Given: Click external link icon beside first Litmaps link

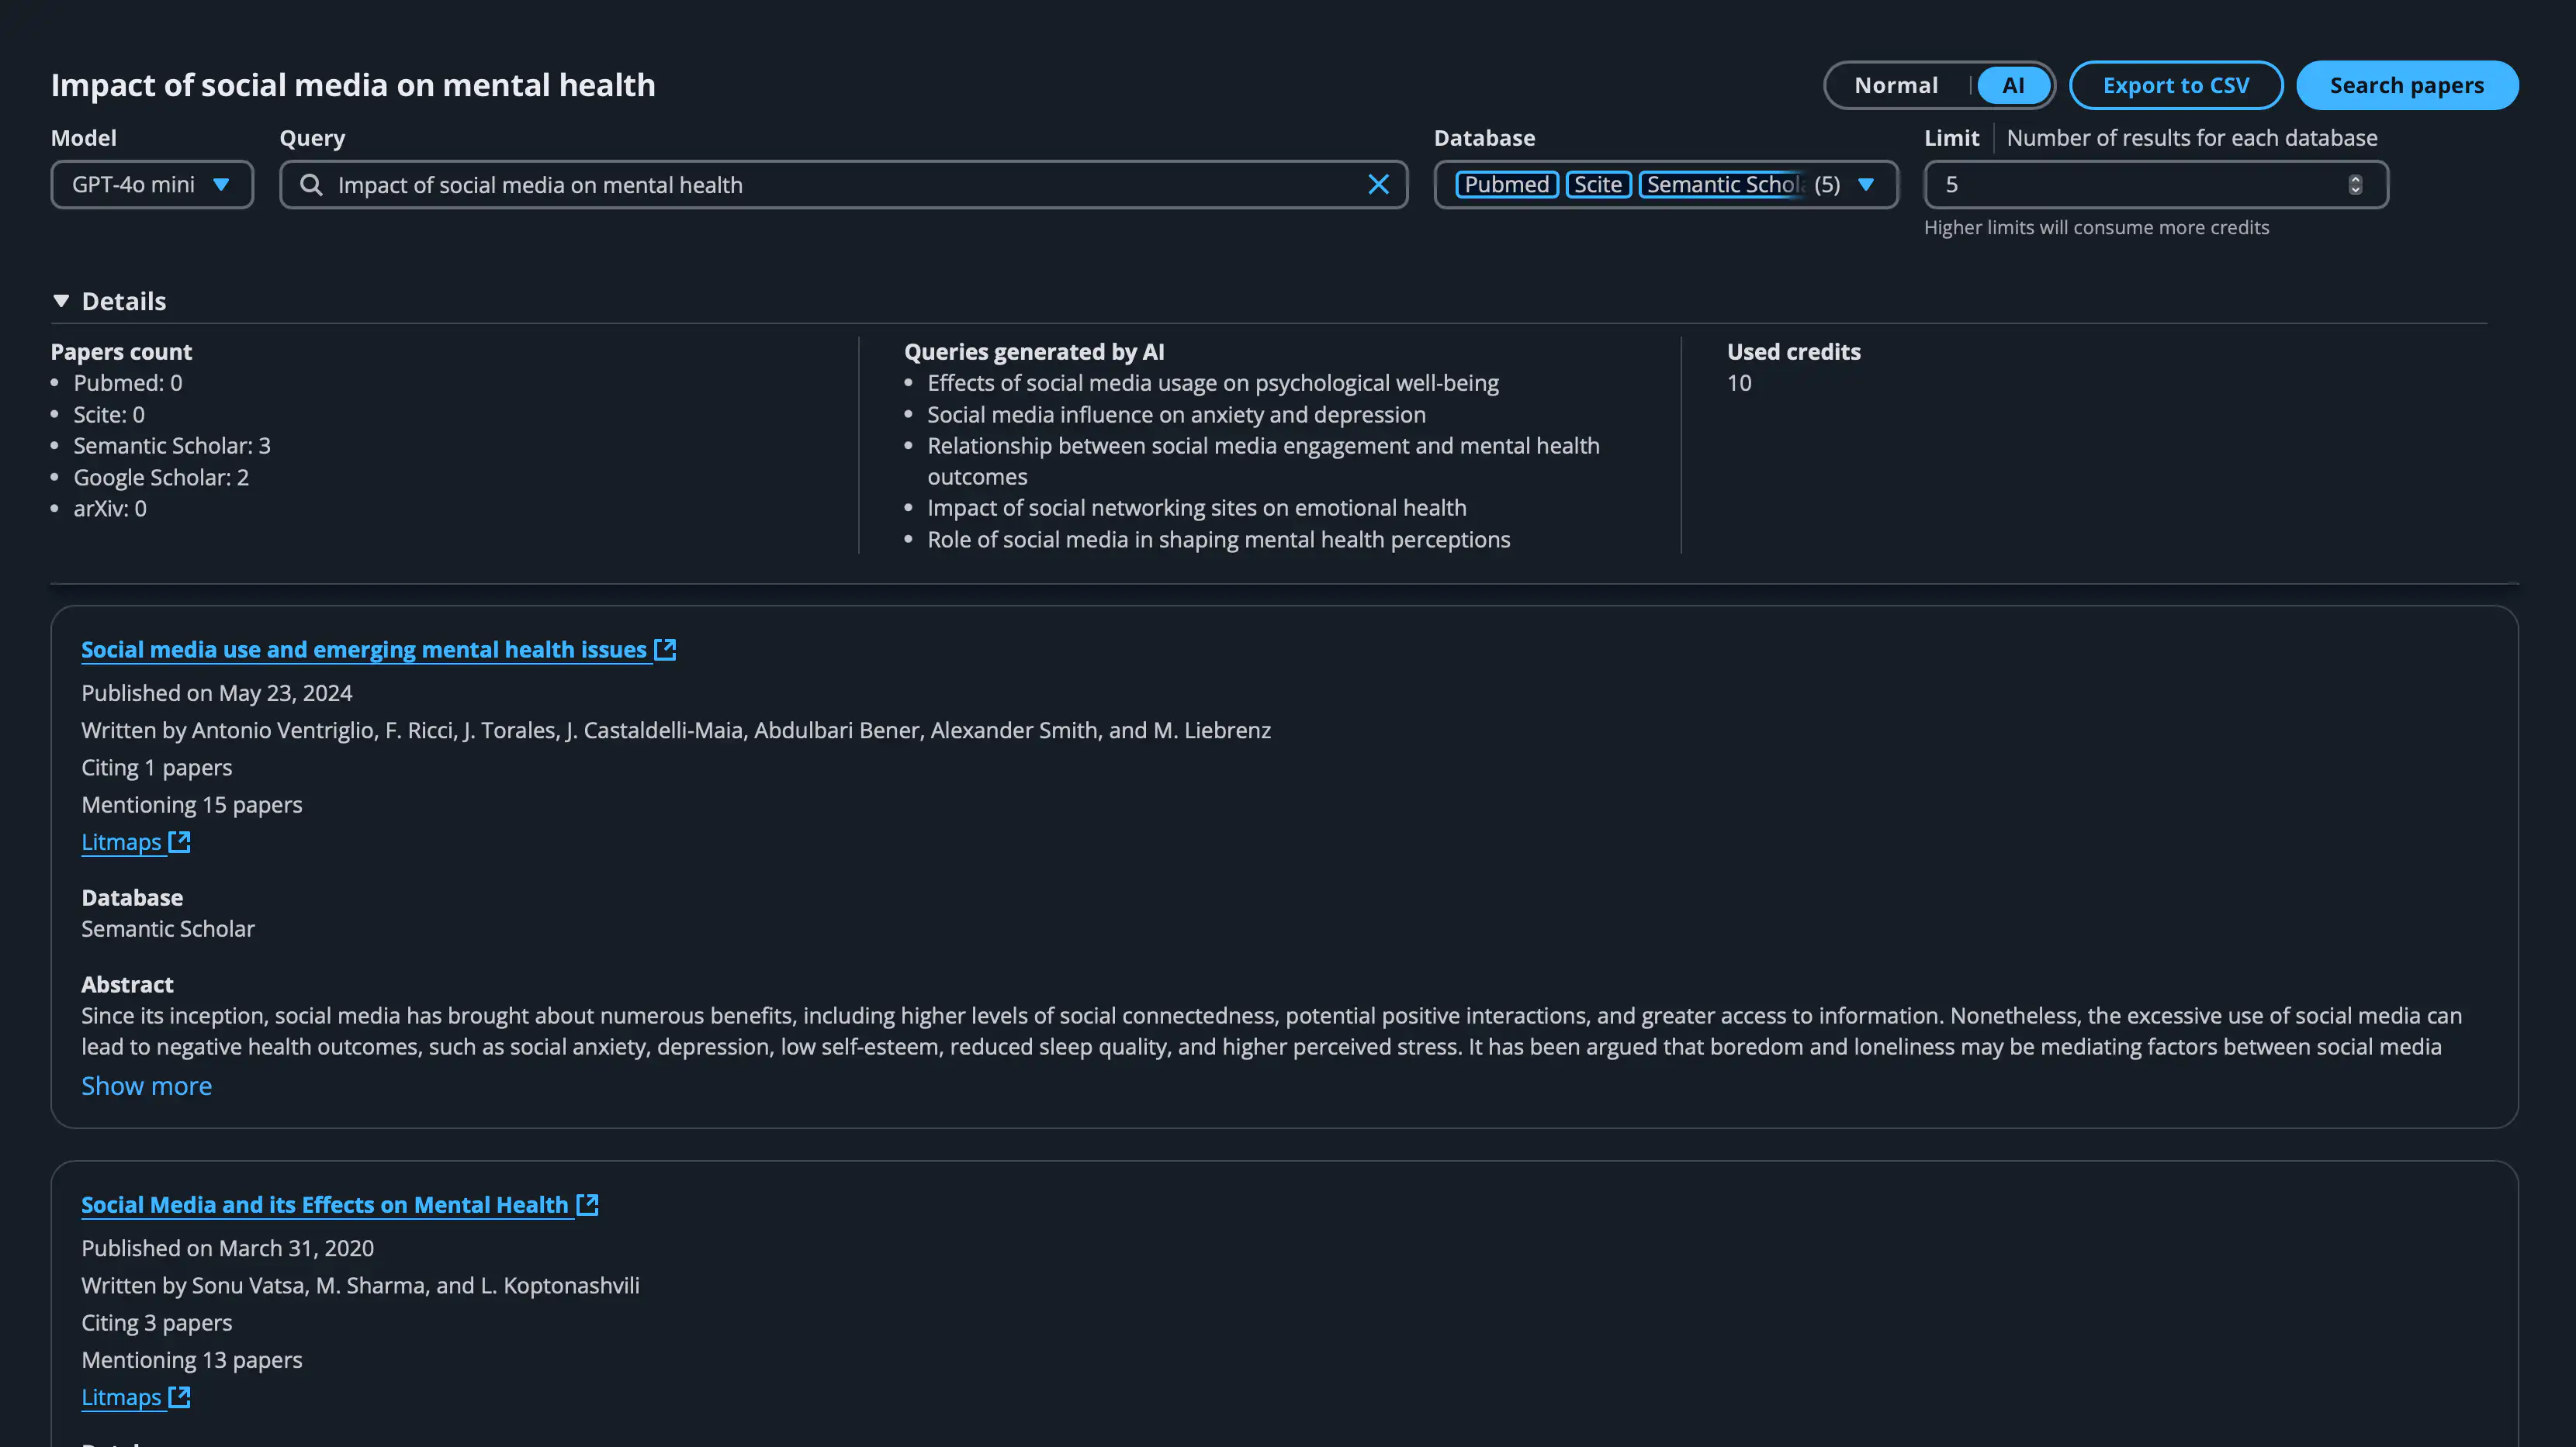Looking at the screenshot, I should point(179,841).
